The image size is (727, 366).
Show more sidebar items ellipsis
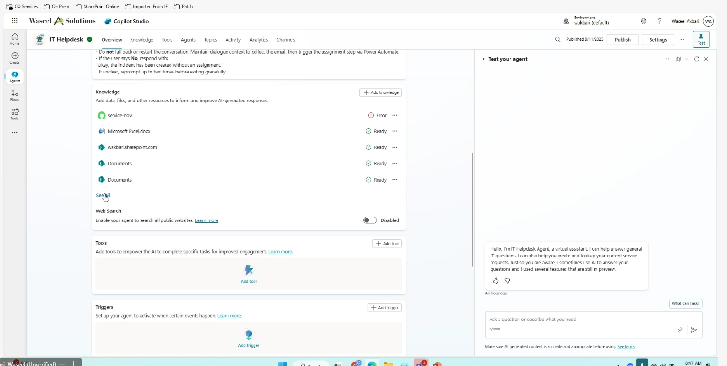[15, 133]
